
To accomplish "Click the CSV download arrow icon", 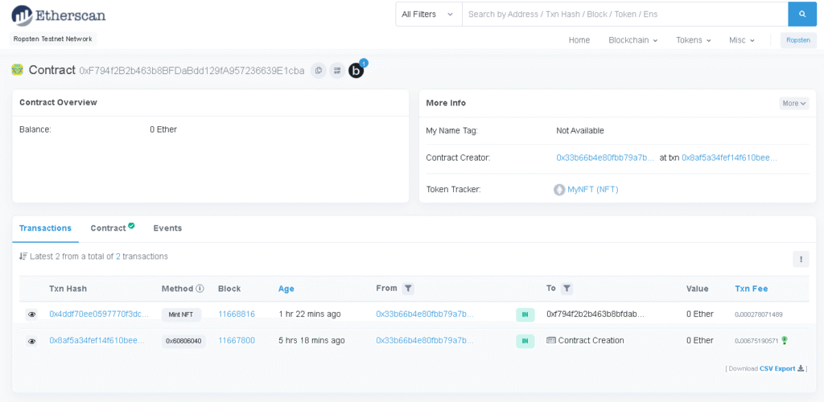I will point(801,368).
